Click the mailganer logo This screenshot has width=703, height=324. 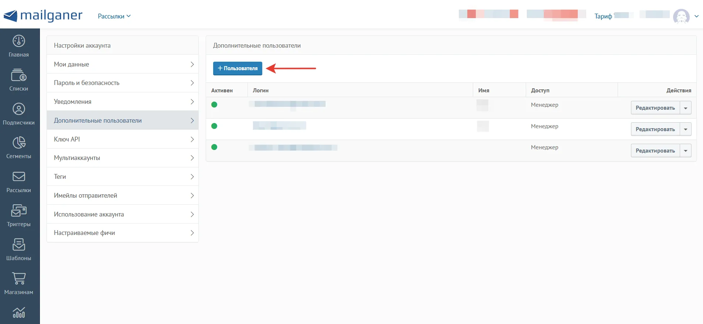[43, 16]
